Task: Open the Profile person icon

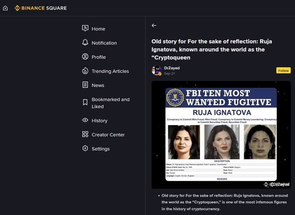Action: [x=85, y=57]
